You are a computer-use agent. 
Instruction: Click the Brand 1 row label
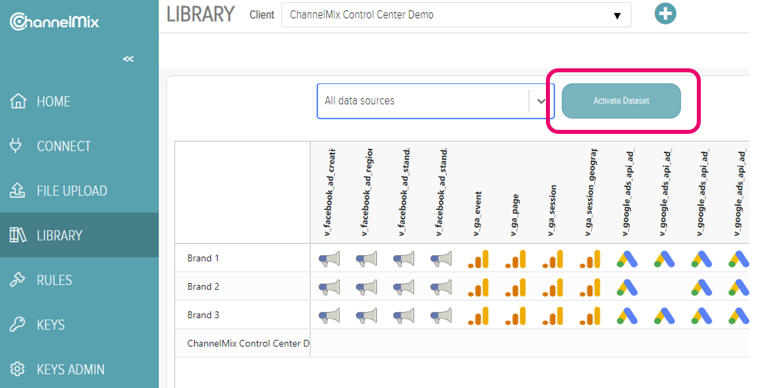pos(203,258)
